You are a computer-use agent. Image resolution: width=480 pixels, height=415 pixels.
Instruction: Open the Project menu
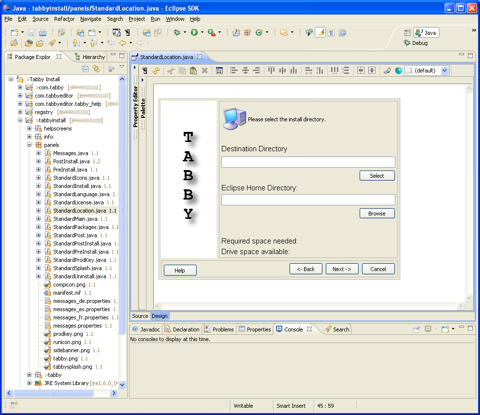tap(137, 19)
